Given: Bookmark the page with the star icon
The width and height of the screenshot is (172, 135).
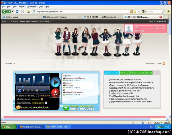Looking at the screenshot, I should coord(135,12).
